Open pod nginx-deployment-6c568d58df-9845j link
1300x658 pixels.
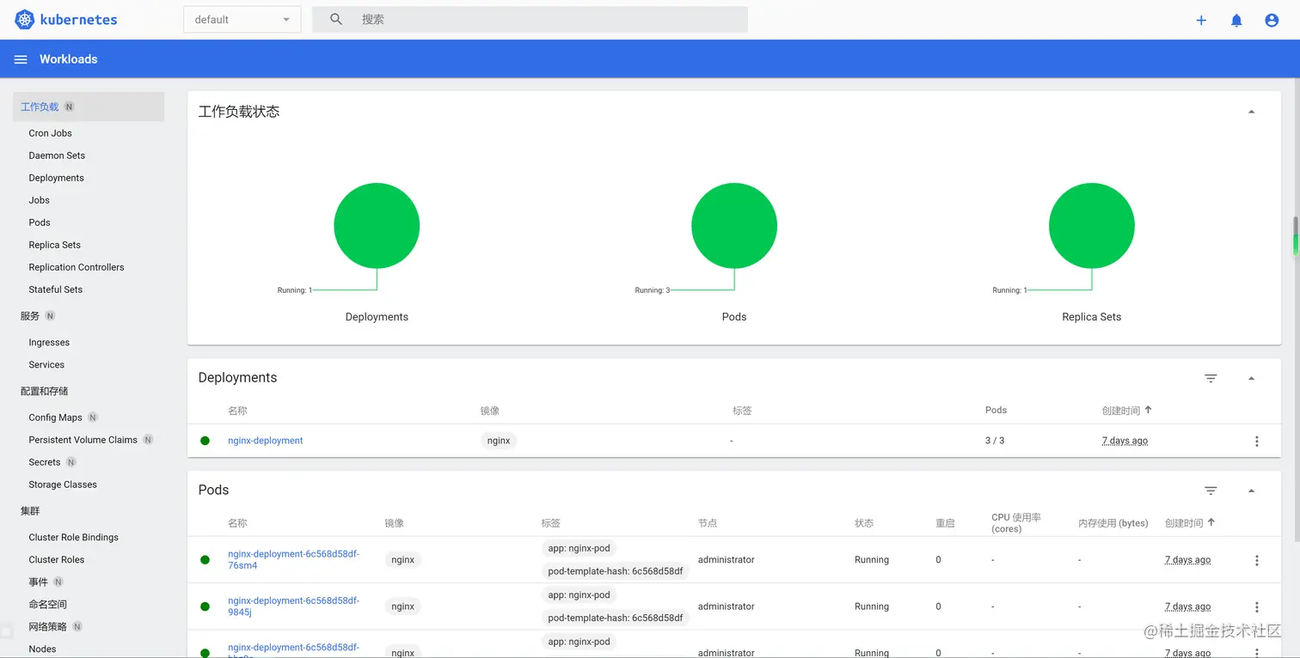[x=293, y=606]
